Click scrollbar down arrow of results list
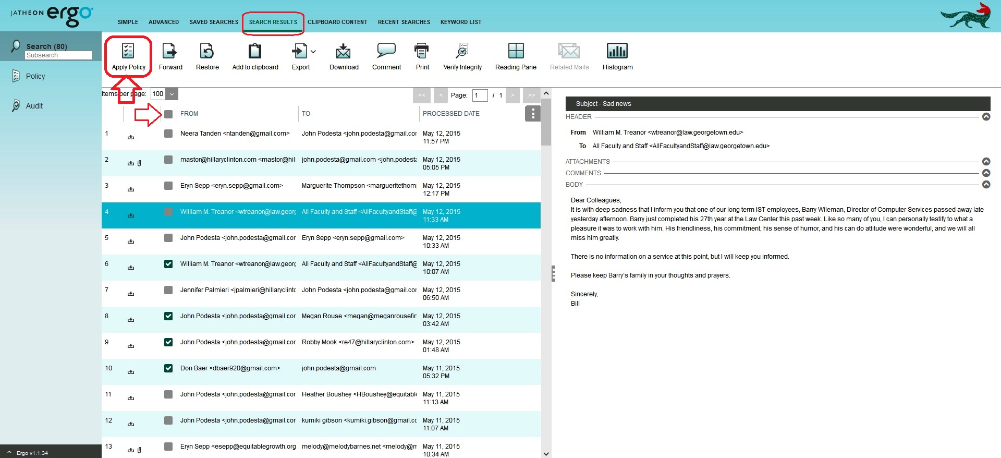1001x458 pixels. click(x=546, y=454)
